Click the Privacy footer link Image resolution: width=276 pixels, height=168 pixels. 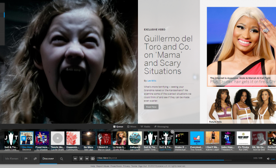pyautogui.click(x=127, y=166)
